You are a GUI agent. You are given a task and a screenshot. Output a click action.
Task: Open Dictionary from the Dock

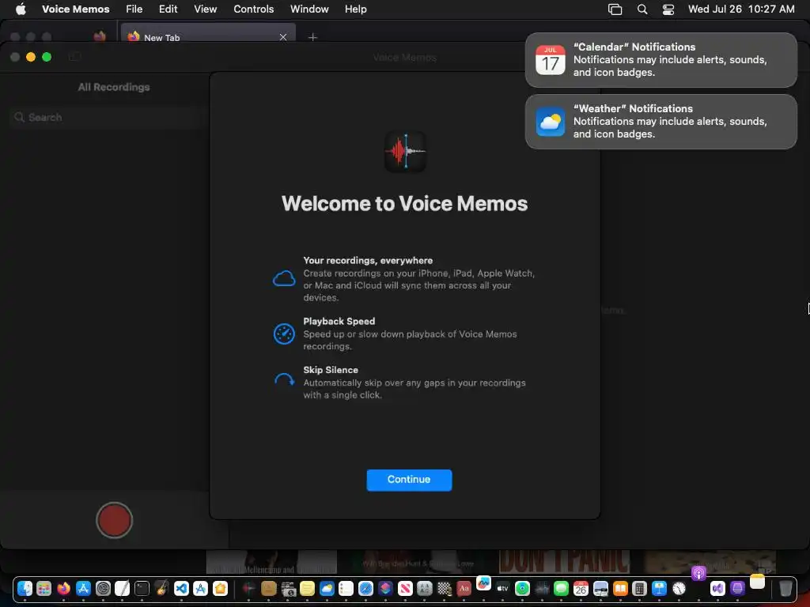point(464,588)
